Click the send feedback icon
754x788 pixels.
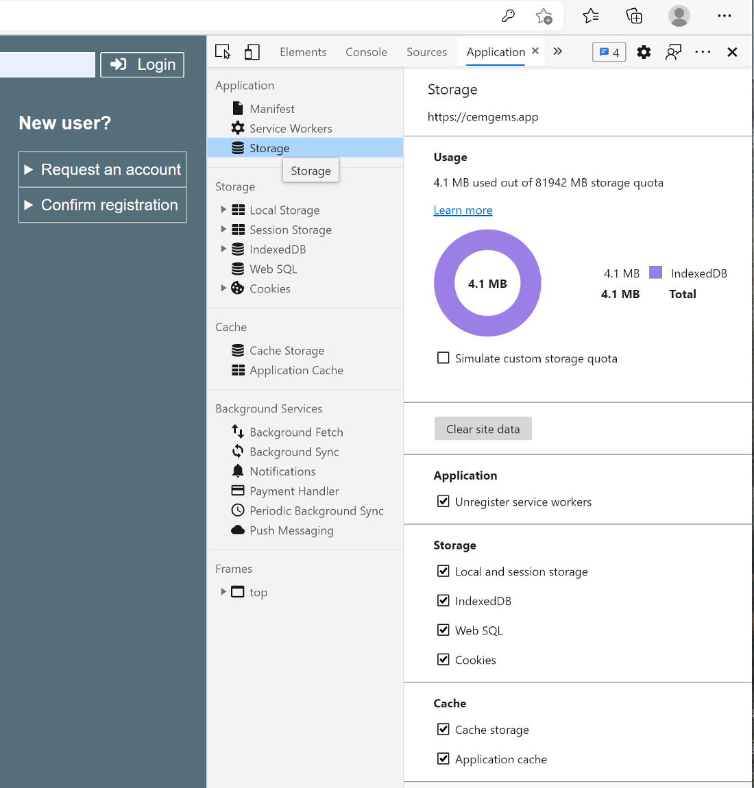673,52
